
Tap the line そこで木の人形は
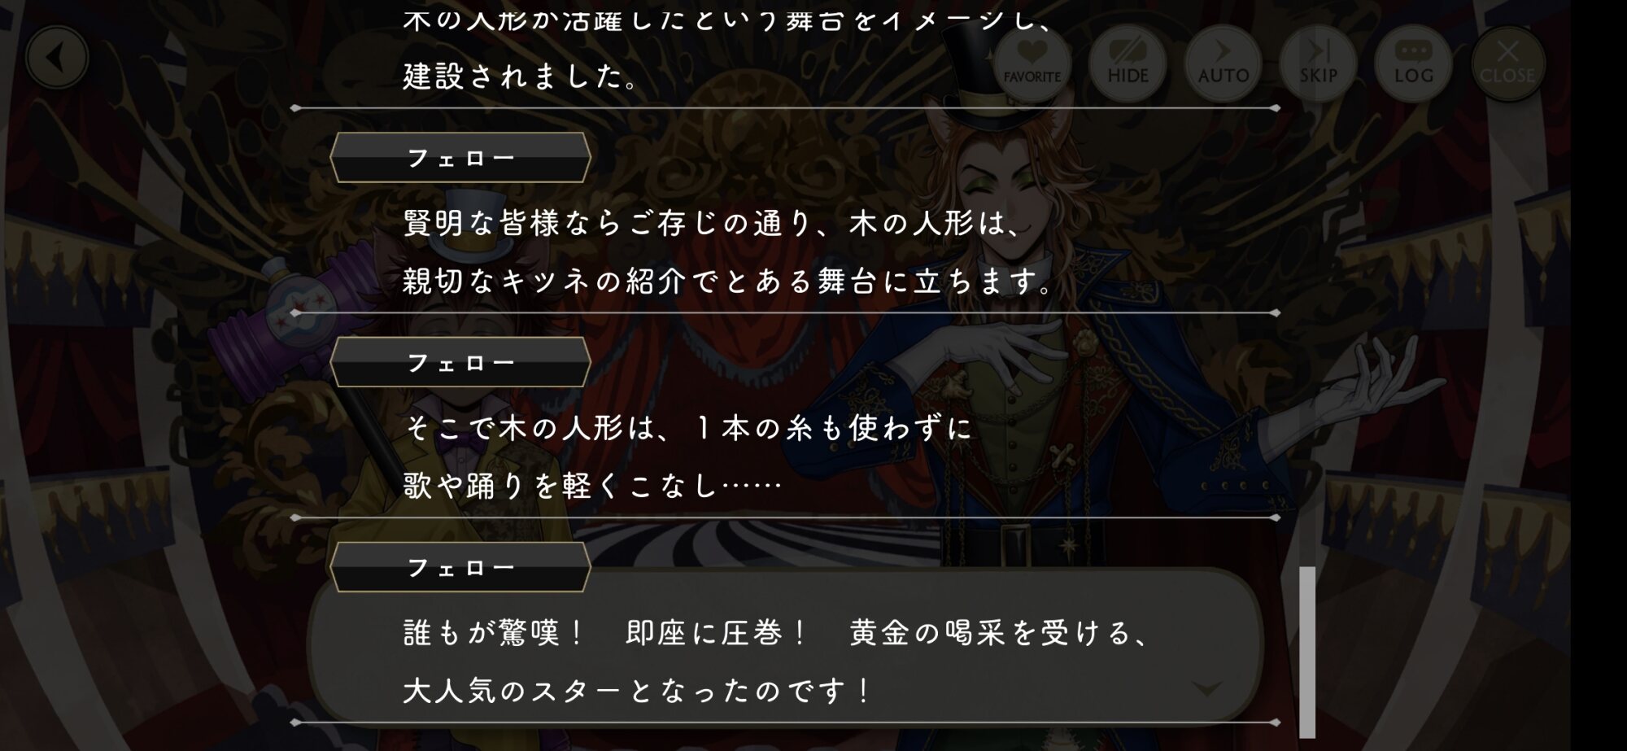pyautogui.click(x=687, y=428)
